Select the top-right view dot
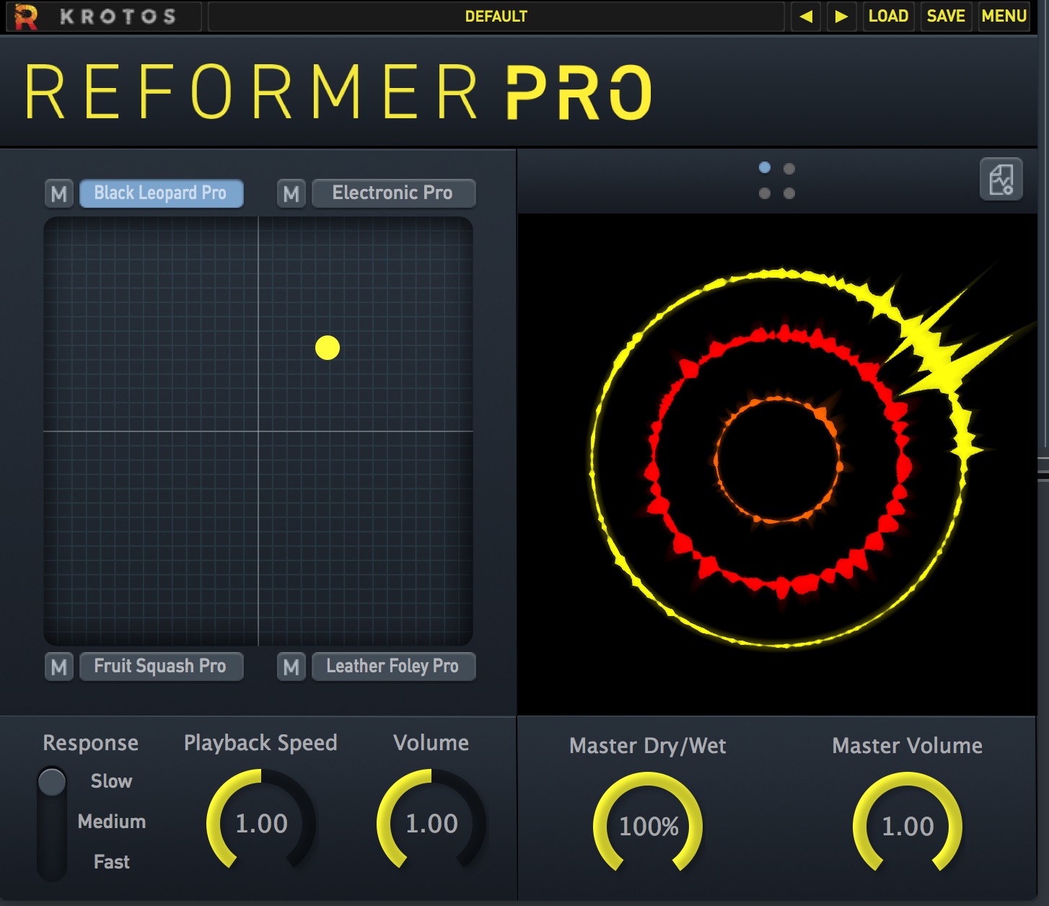 pos(789,169)
